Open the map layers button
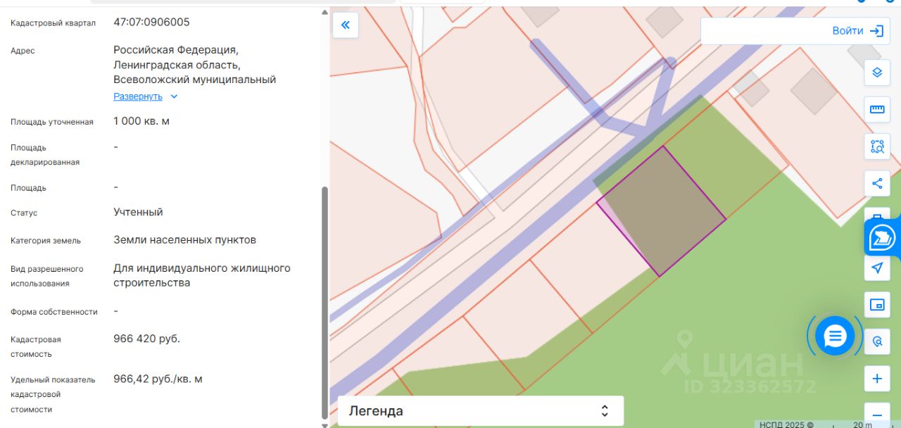 point(877,72)
